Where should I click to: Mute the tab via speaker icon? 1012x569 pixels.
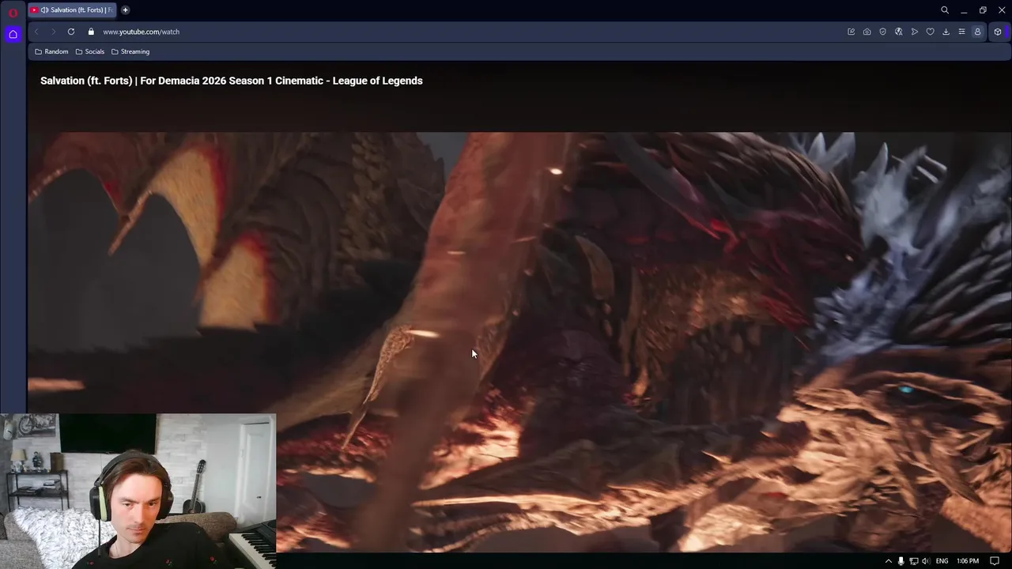tap(44, 10)
